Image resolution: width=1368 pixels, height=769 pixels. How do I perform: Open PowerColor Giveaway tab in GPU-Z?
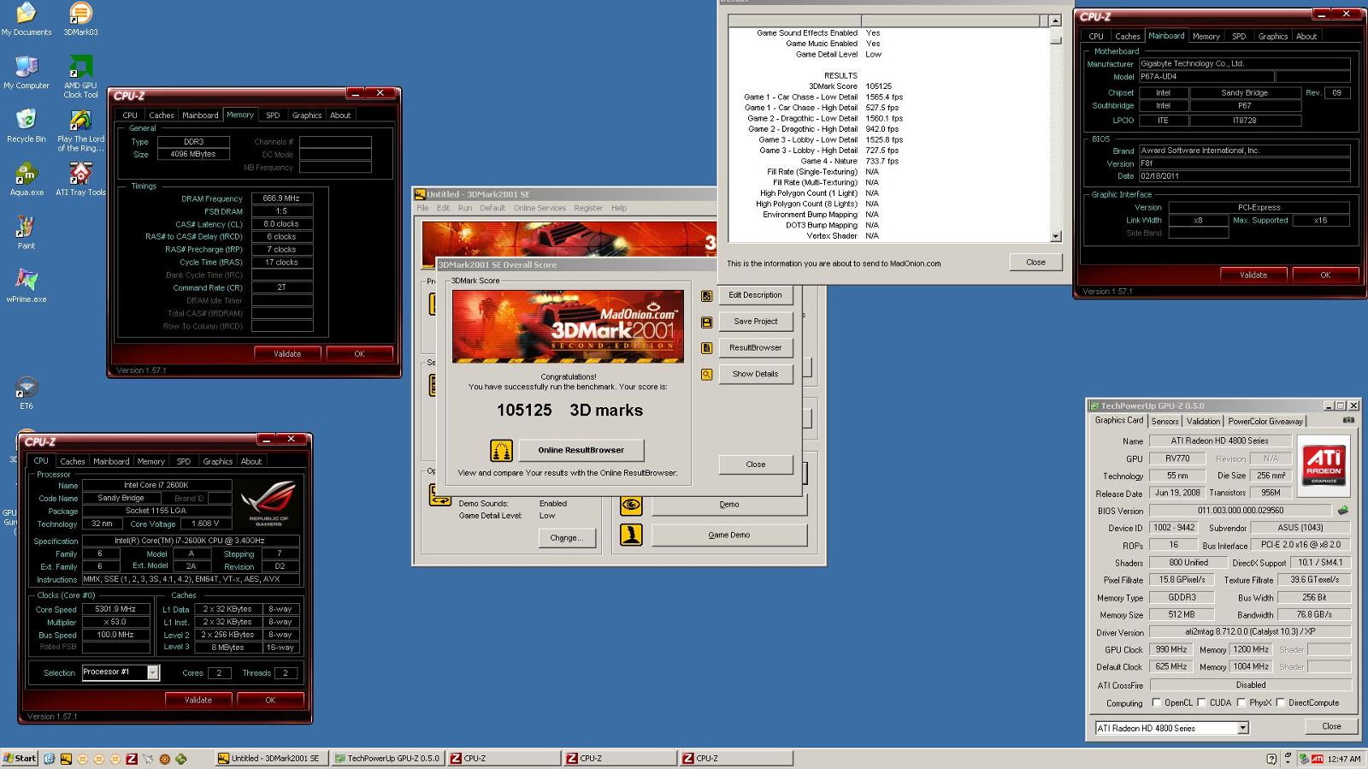1265,421
